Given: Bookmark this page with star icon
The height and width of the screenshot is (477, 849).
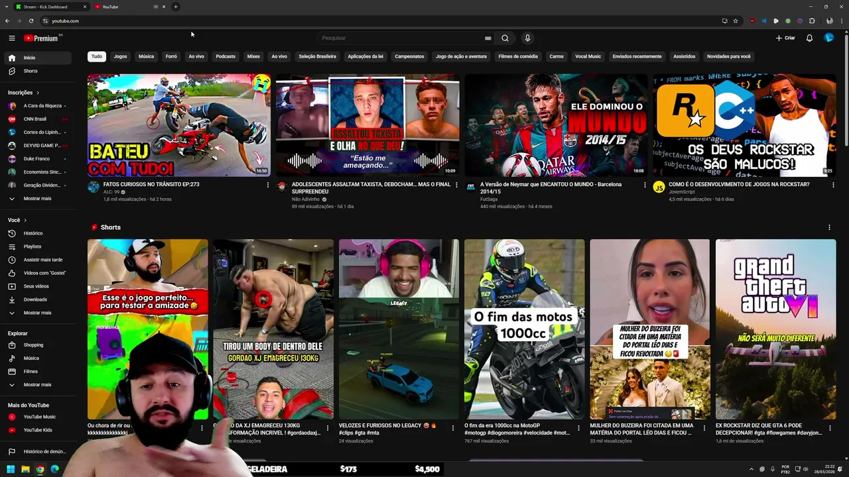Looking at the screenshot, I should point(736,21).
